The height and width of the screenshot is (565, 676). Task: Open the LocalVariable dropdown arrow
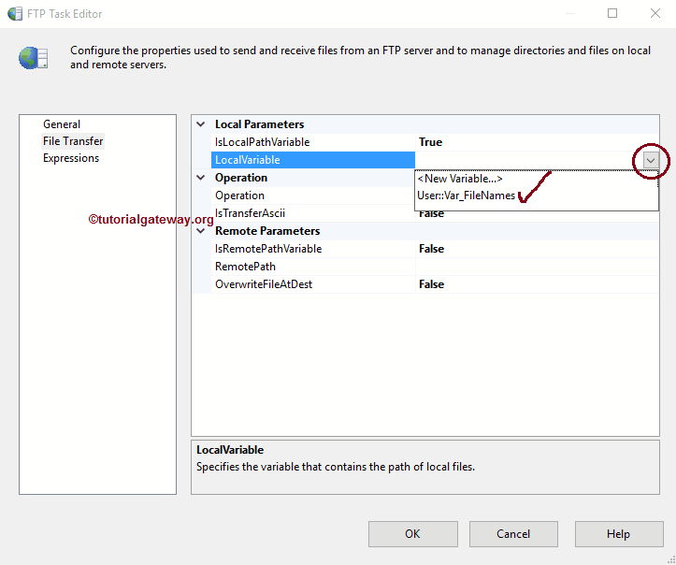tap(651, 160)
